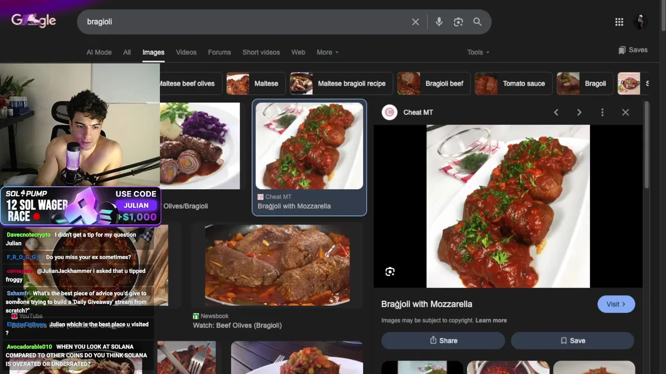666x374 pixels.
Task: Select the Images tab
Action: 153,52
